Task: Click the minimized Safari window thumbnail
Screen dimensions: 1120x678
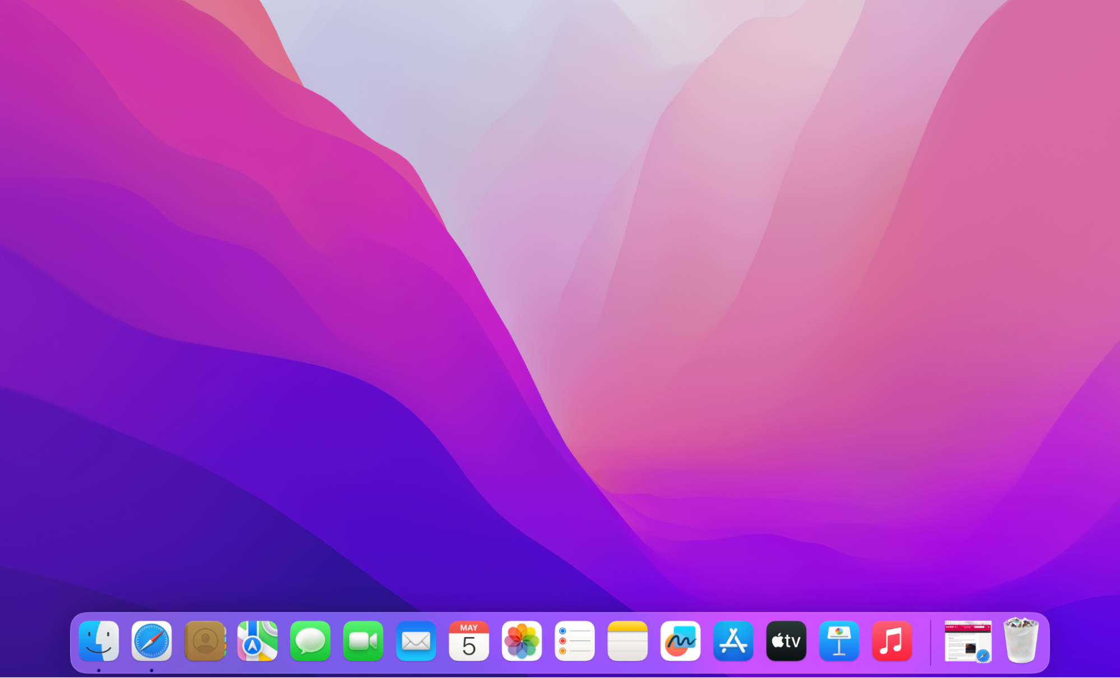Action: click(x=968, y=642)
